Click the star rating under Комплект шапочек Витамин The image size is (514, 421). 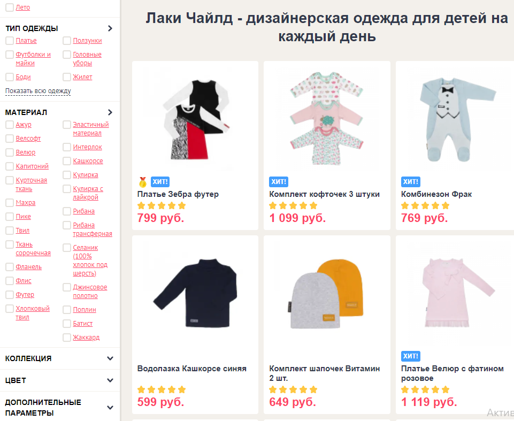pos(294,390)
